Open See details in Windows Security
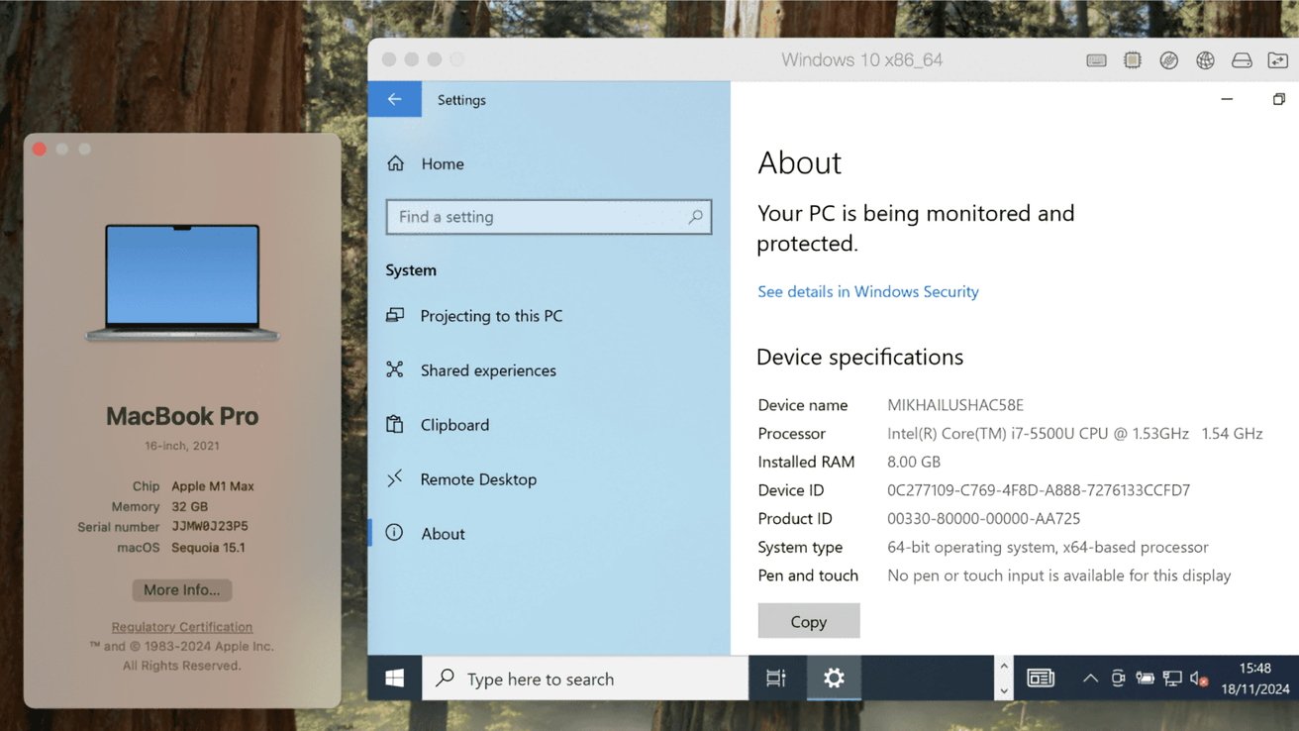 pyautogui.click(x=868, y=291)
